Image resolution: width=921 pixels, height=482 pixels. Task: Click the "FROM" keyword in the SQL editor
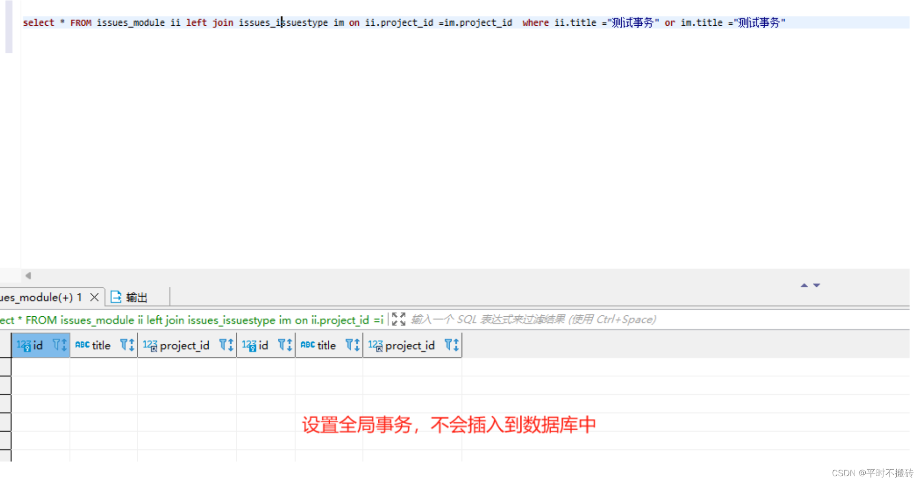coord(81,22)
